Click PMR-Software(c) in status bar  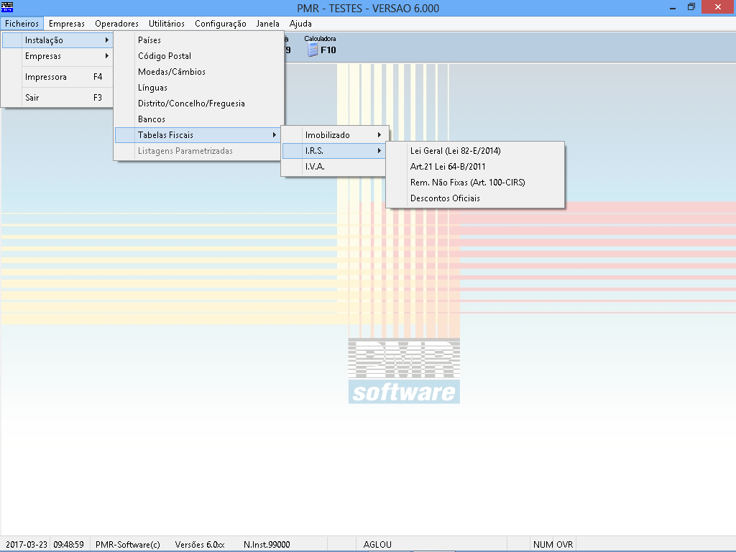[x=128, y=545]
